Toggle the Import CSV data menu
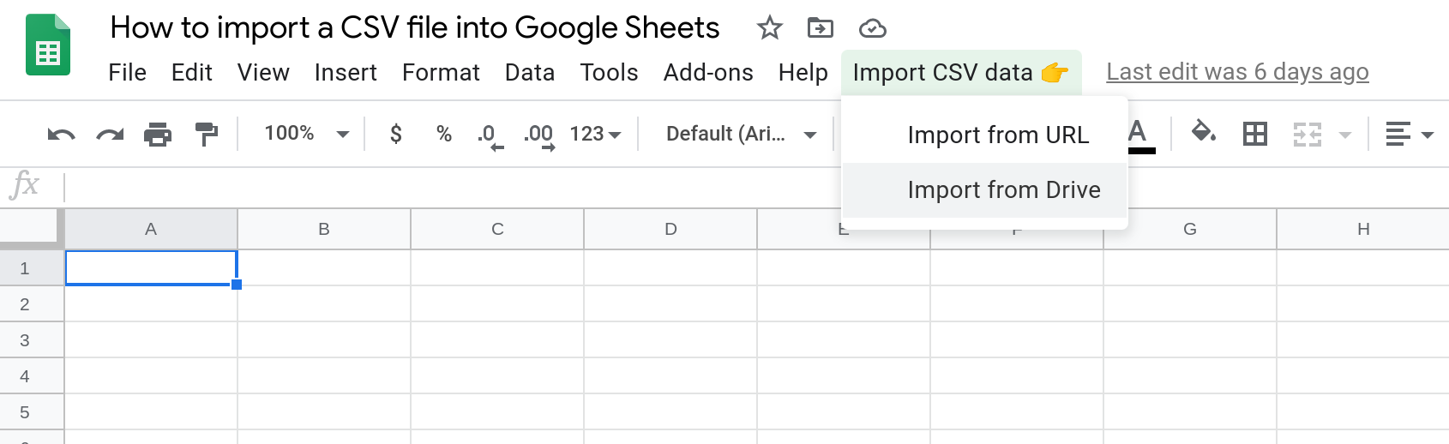 961,73
